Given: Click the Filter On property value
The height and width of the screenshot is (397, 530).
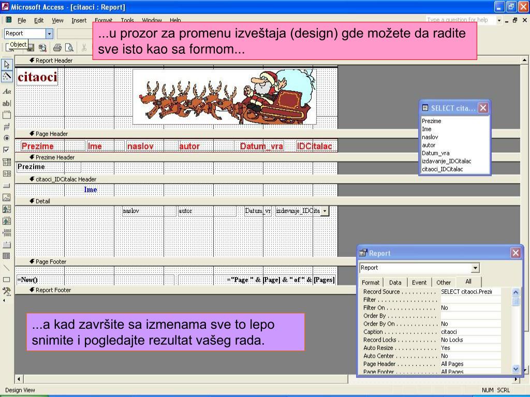Looking at the screenshot, I should tap(470, 308).
